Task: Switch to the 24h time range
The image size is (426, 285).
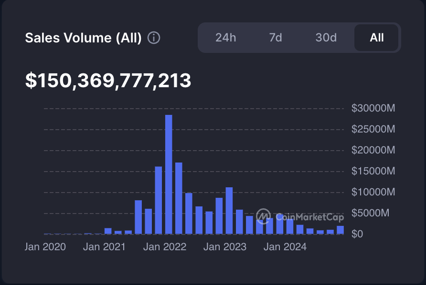Action: [225, 38]
